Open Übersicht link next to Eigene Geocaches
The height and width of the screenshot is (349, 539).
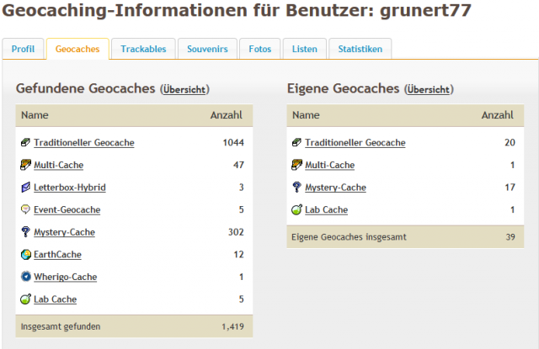(x=429, y=90)
